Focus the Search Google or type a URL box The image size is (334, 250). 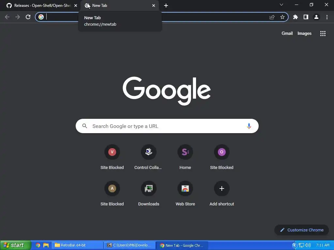(167, 126)
